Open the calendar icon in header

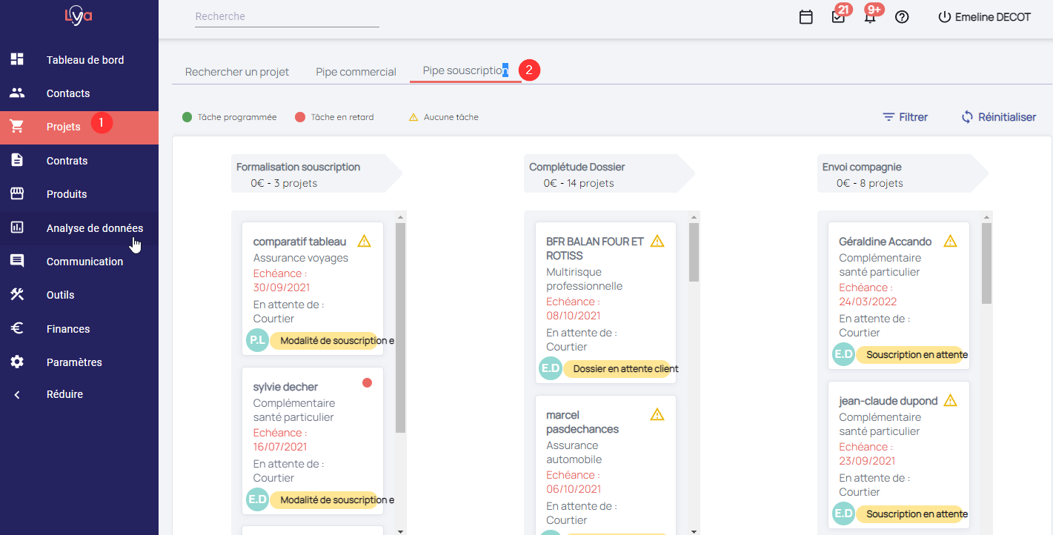click(806, 17)
